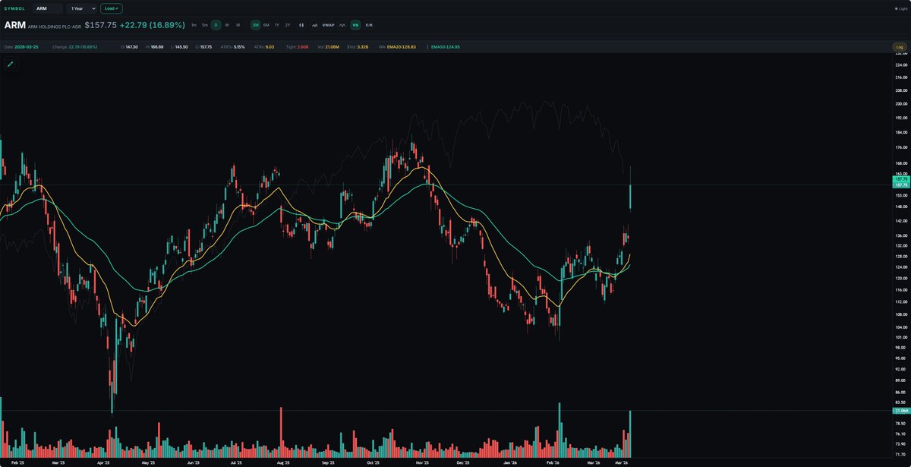Focus the ARM symbol input field
Screen dimensions: 911x467
49,8
